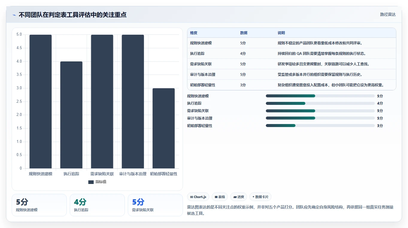Viewport: 408px width, 228px height.
Task: Click the 审计与版本治理 bar in the chart
Action: pyautogui.click(x=133, y=102)
